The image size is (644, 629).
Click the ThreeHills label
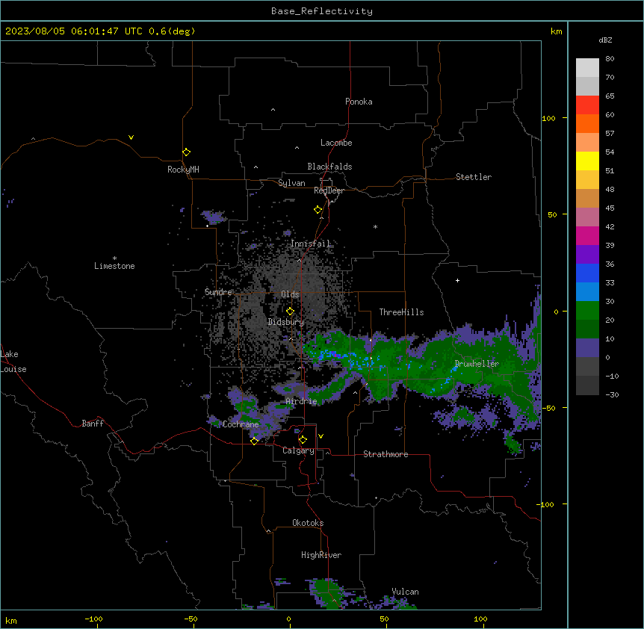click(401, 312)
